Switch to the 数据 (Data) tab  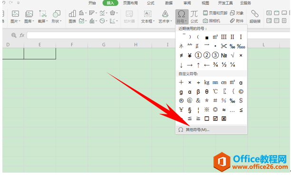tap(169, 3)
